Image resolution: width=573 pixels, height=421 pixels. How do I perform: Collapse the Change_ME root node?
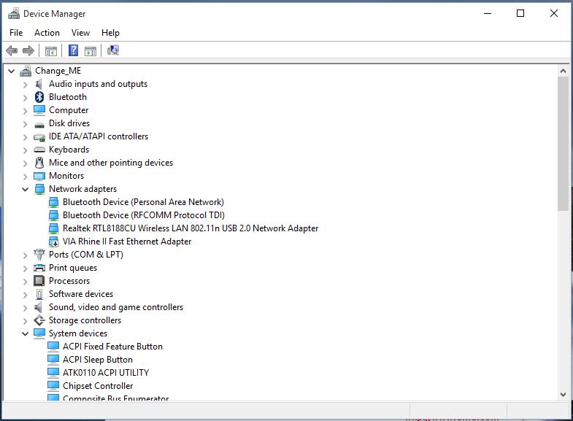12,72
